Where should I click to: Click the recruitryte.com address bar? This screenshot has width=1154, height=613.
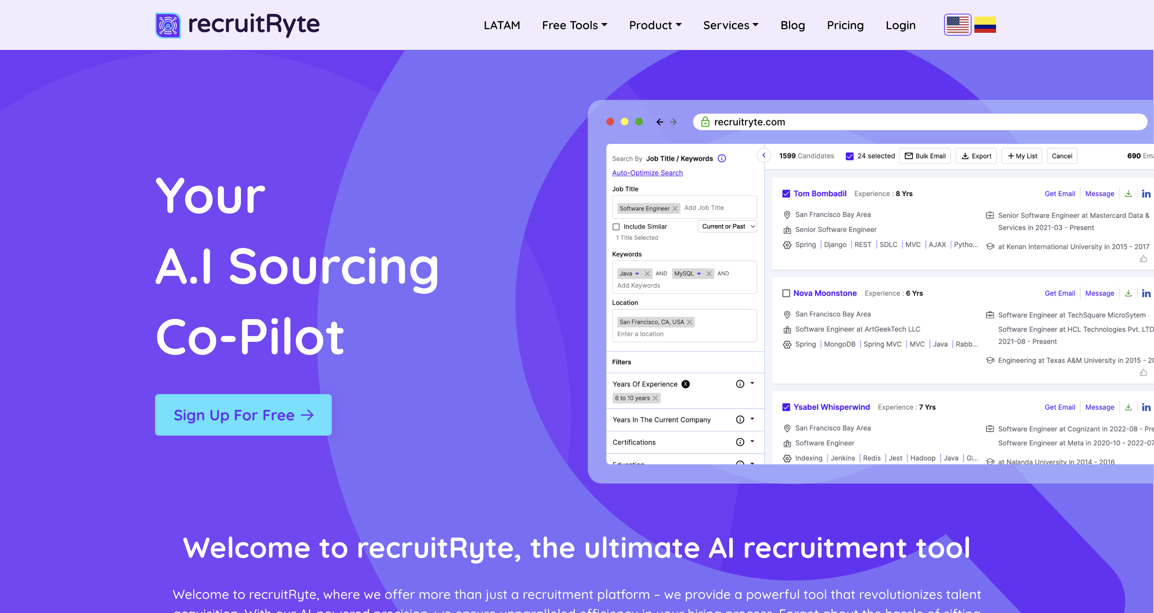(920, 122)
